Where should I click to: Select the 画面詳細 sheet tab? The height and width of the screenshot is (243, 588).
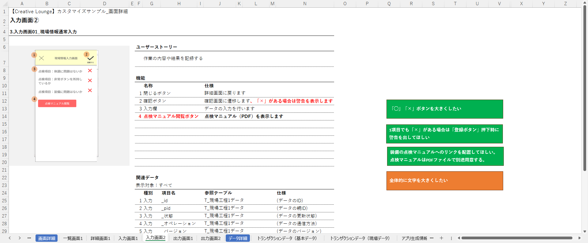point(47,238)
